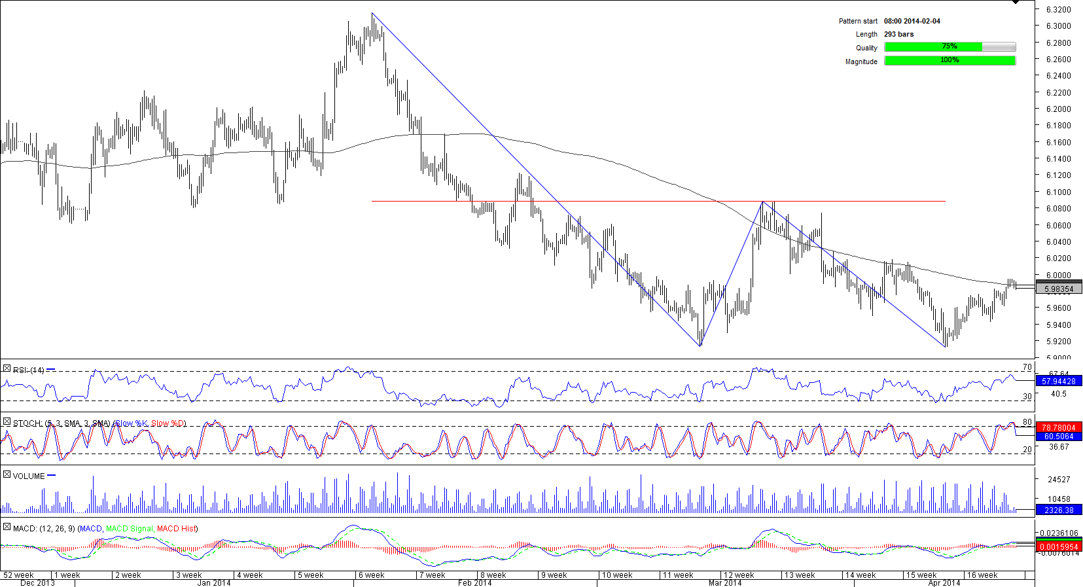This screenshot has height=587, width=1083.
Task: Click the volume value tag 2326.38
Action: tap(1059, 510)
